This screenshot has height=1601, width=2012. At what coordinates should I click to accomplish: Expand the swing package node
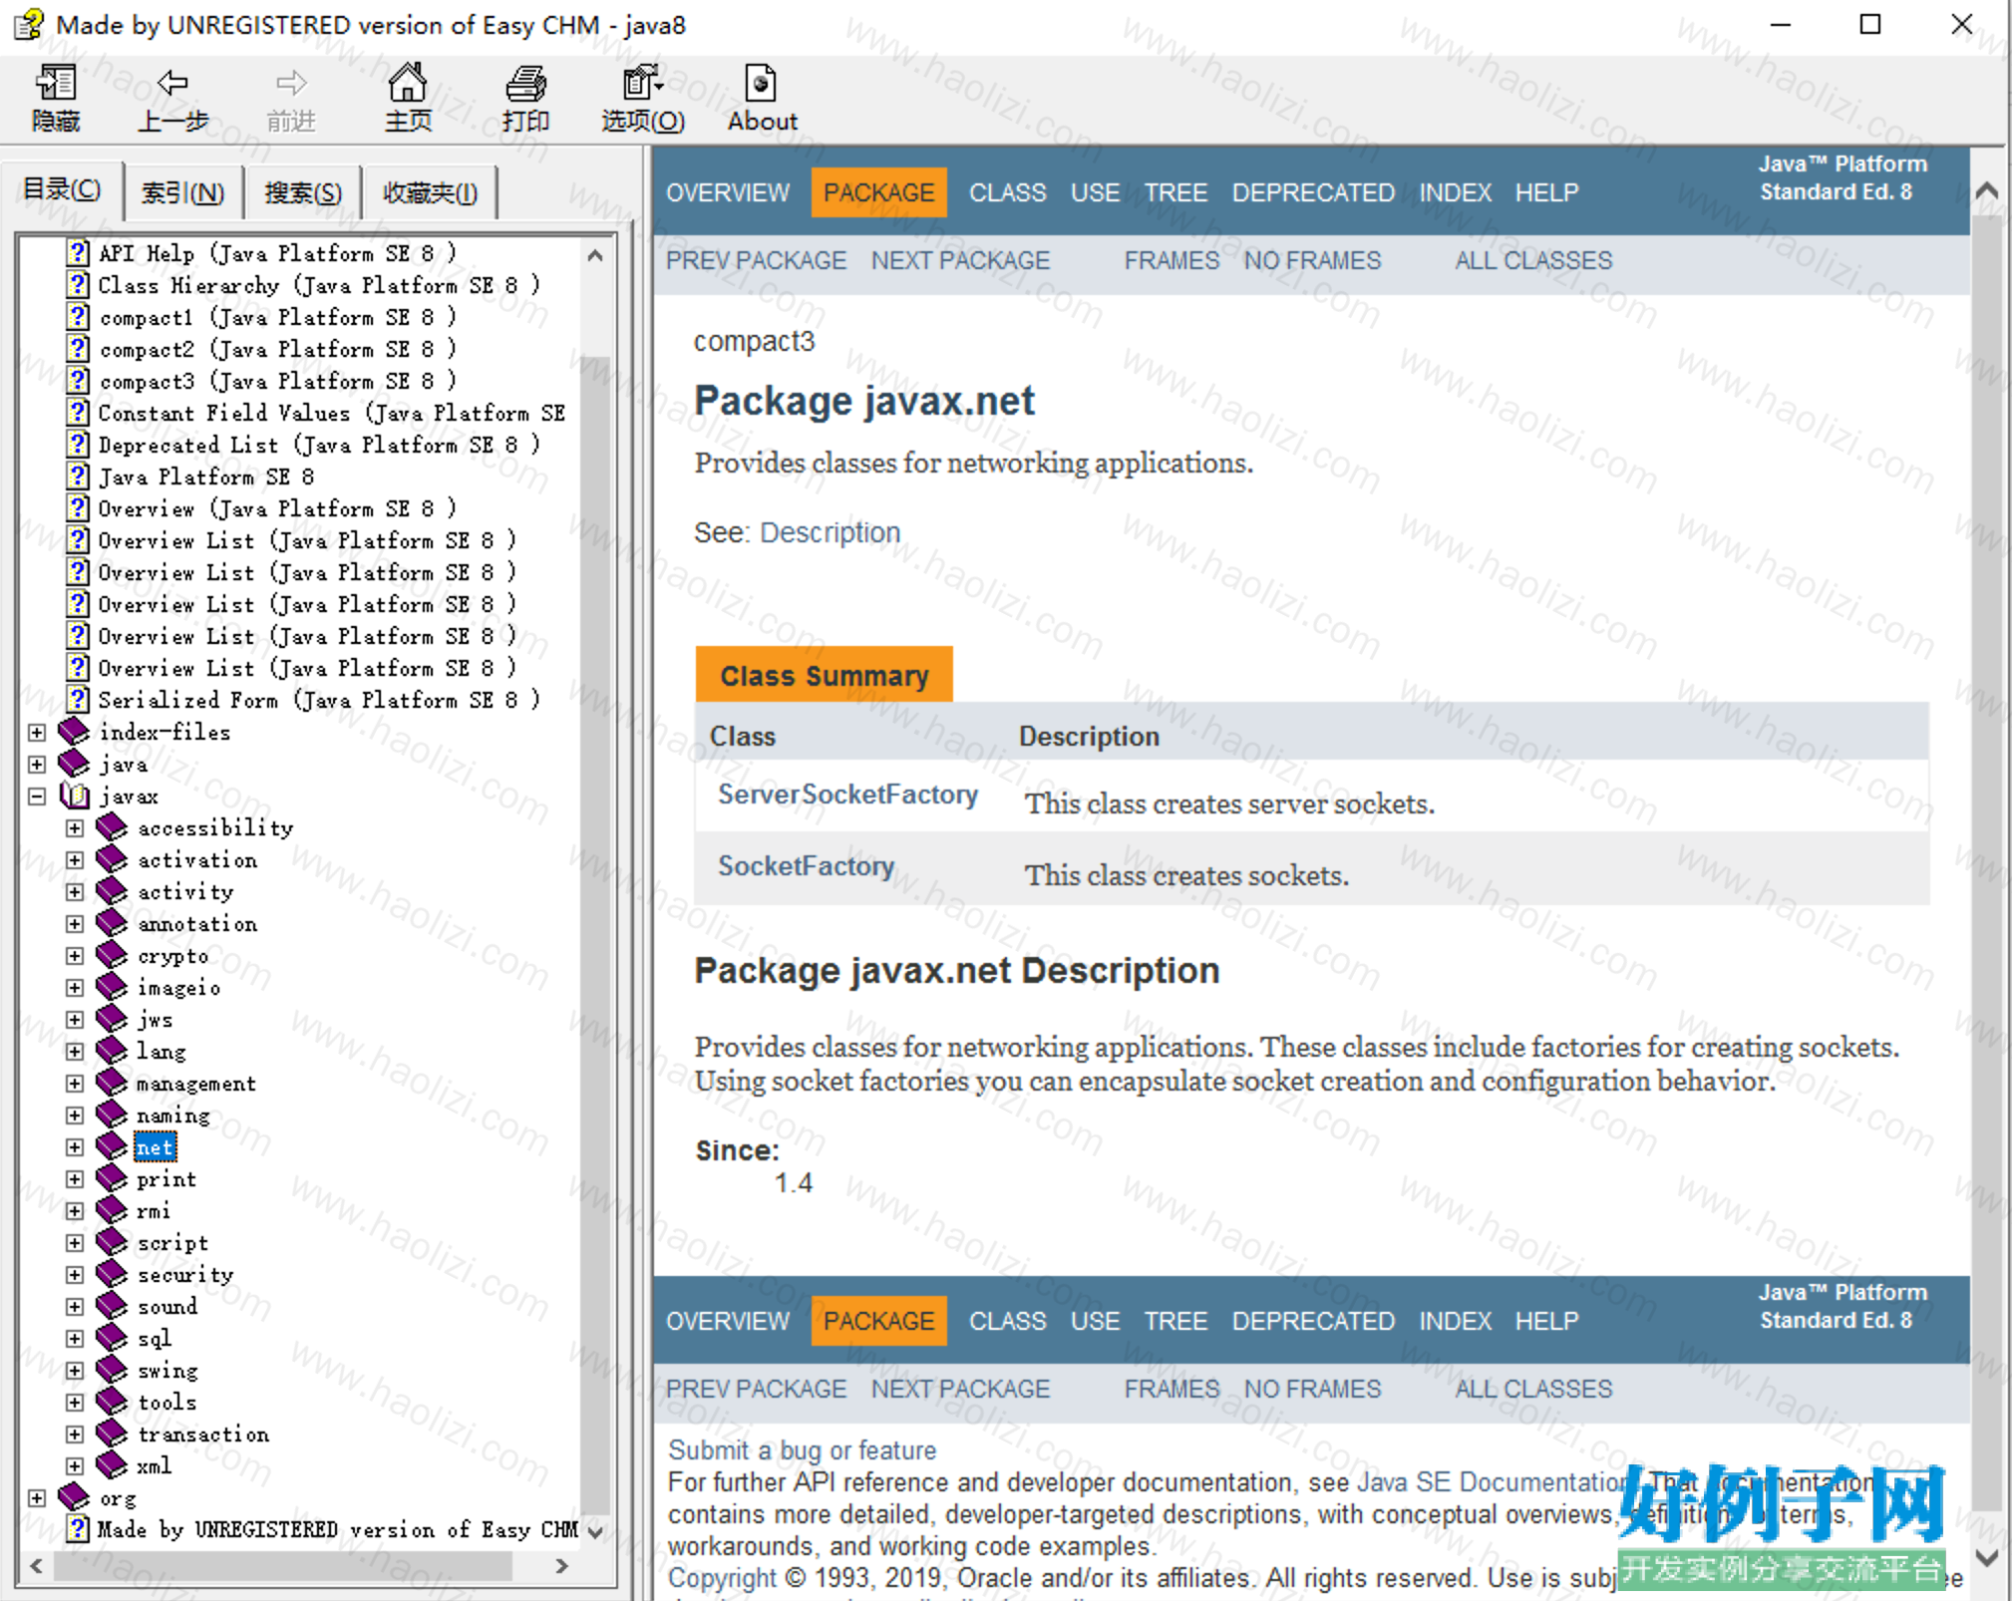[75, 1371]
